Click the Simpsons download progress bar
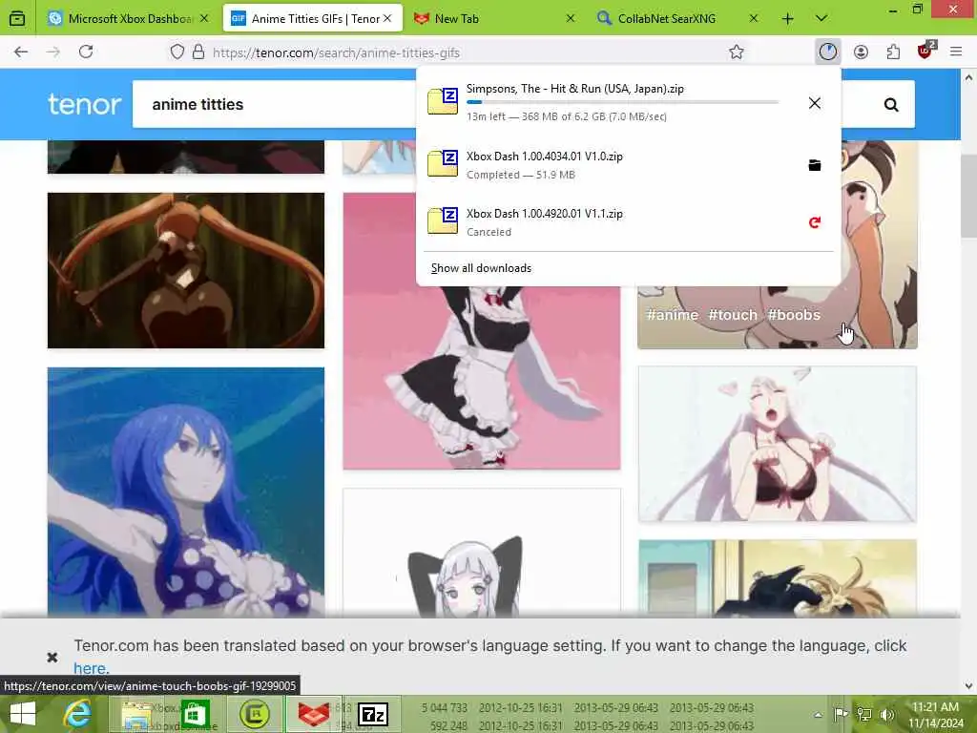977x733 pixels. (x=622, y=102)
